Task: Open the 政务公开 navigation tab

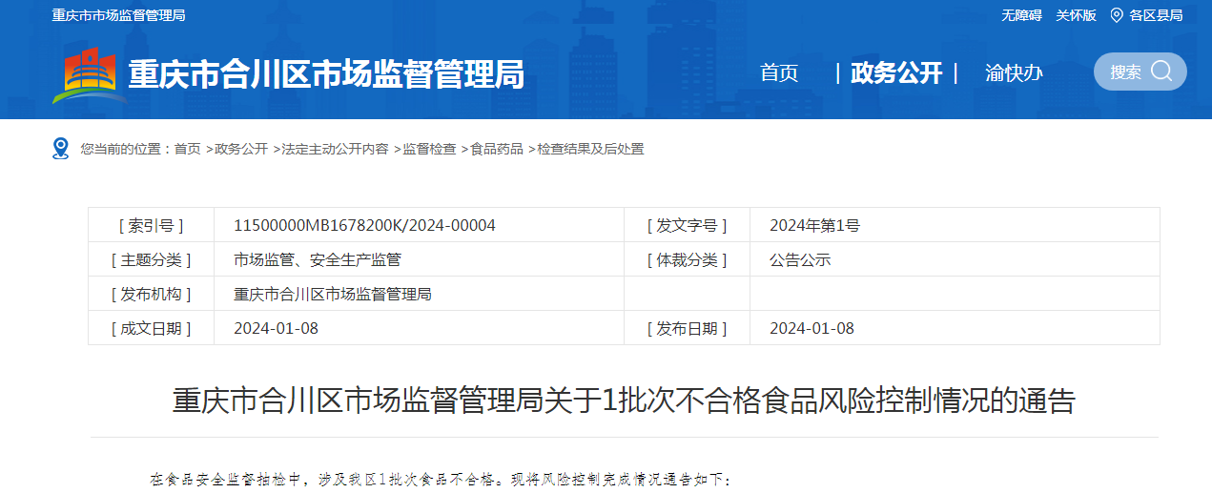Action: click(x=896, y=72)
